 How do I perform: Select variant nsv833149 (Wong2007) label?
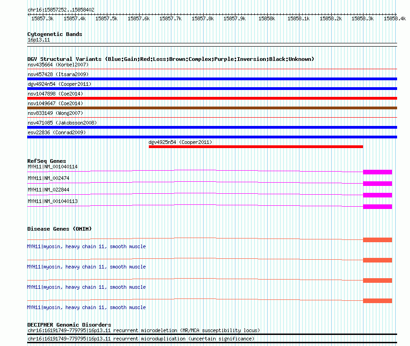(55, 113)
